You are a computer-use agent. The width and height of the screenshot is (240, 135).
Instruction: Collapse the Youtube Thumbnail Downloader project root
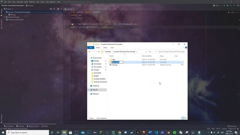point(4,12)
